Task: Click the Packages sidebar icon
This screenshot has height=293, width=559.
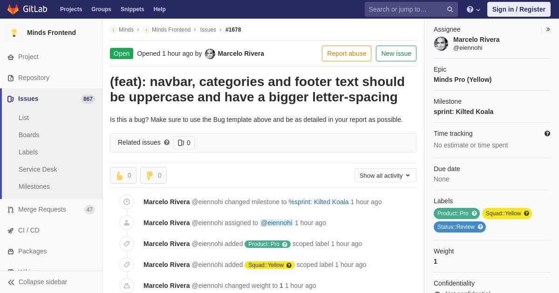Action: (10, 252)
